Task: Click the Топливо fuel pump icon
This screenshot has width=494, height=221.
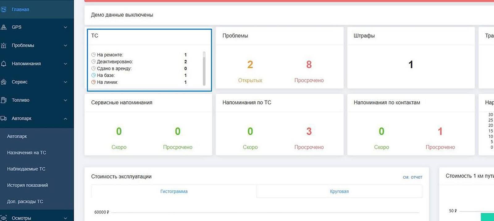Action: [x=4, y=100]
